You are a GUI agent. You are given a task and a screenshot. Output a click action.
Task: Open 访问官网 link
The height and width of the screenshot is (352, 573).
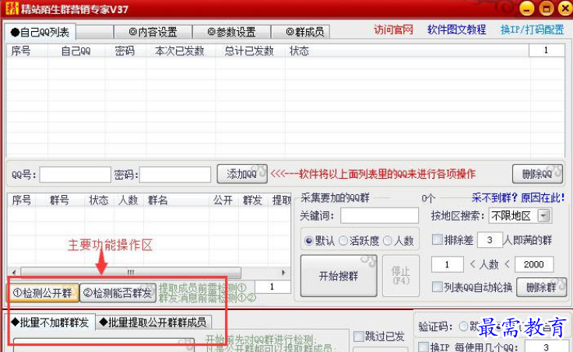tap(393, 30)
